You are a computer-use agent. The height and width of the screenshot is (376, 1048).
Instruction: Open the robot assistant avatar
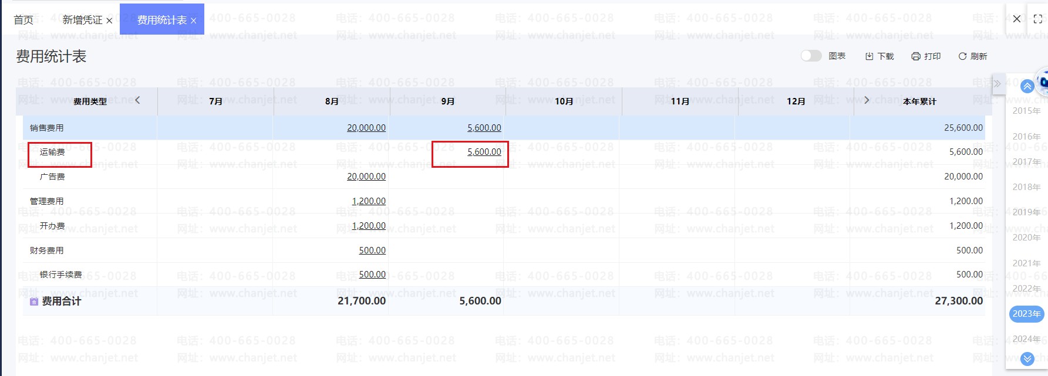coord(1042,82)
